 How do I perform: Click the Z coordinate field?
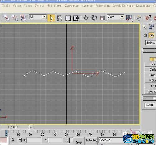point(71,140)
